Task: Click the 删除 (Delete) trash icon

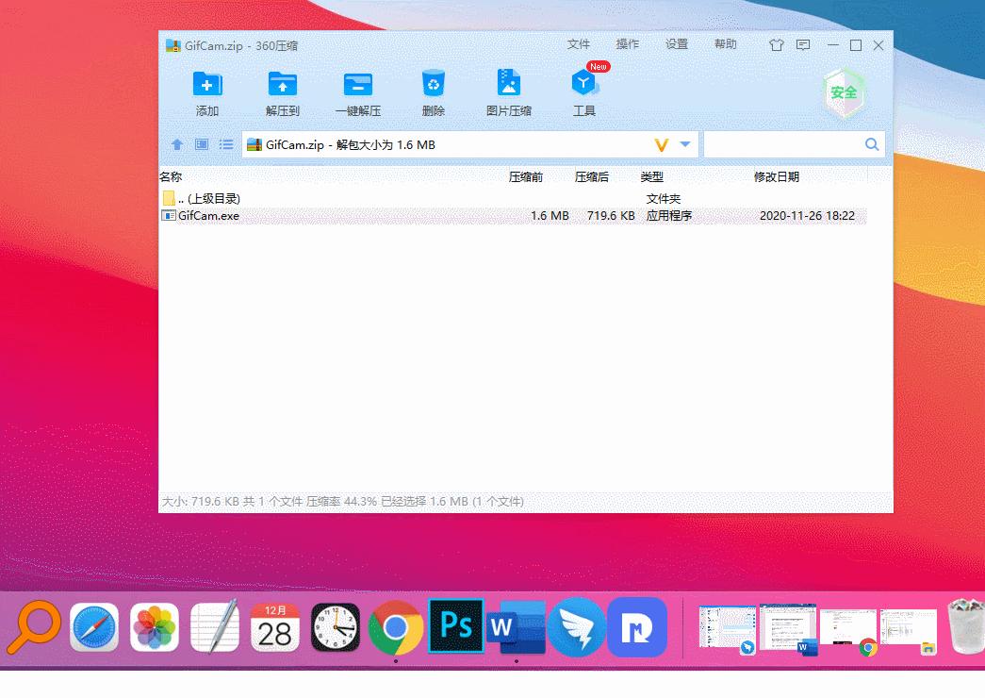Action: (x=433, y=91)
